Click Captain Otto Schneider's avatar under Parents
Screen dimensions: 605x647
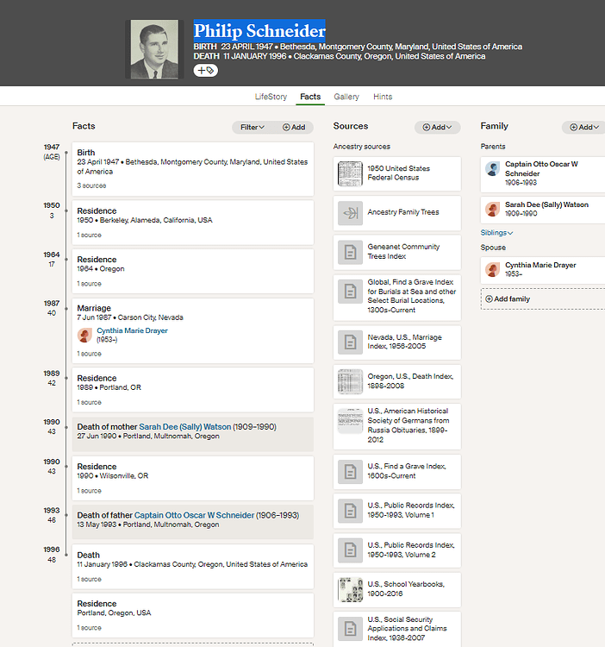[x=493, y=169]
